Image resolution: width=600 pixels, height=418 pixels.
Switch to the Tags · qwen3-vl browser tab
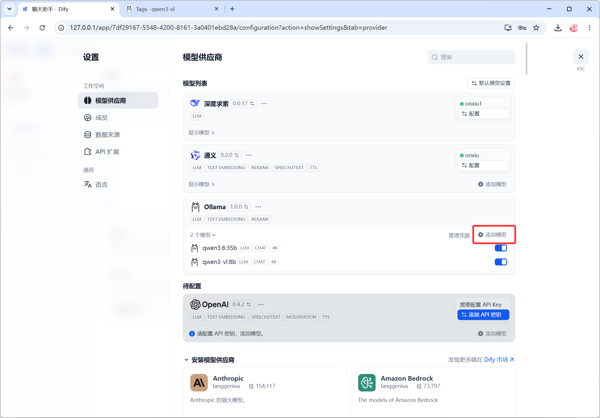[172, 9]
